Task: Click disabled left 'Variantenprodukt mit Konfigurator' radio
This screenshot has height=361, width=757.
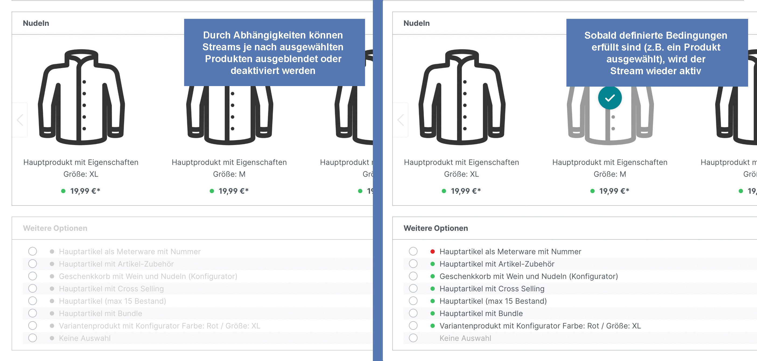Action: click(33, 325)
